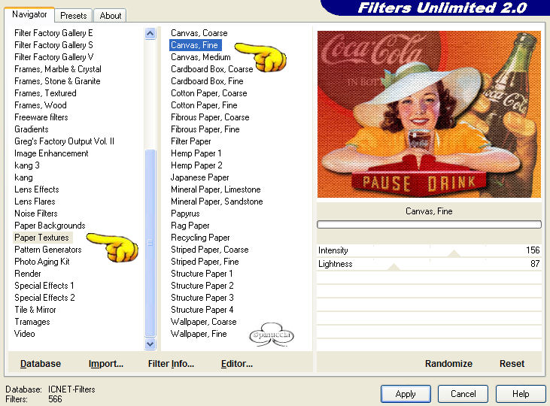Choose Japanese Paper filter
The height and width of the screenshot is (406, 550).
tap(200, 177)
